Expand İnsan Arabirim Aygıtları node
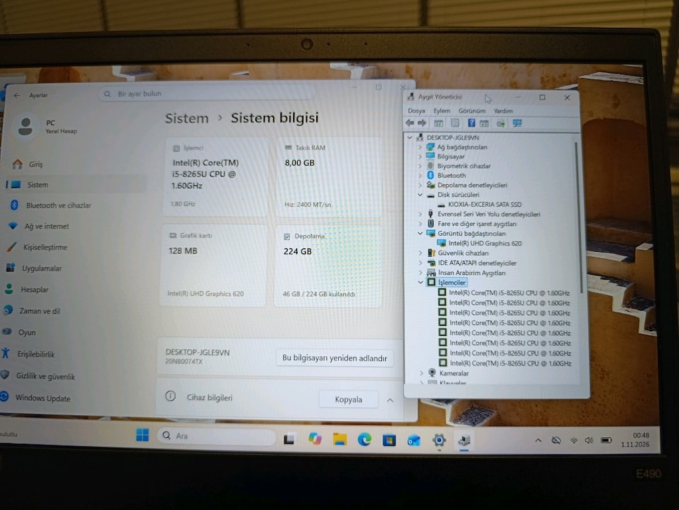 click(x=420, y=272)
